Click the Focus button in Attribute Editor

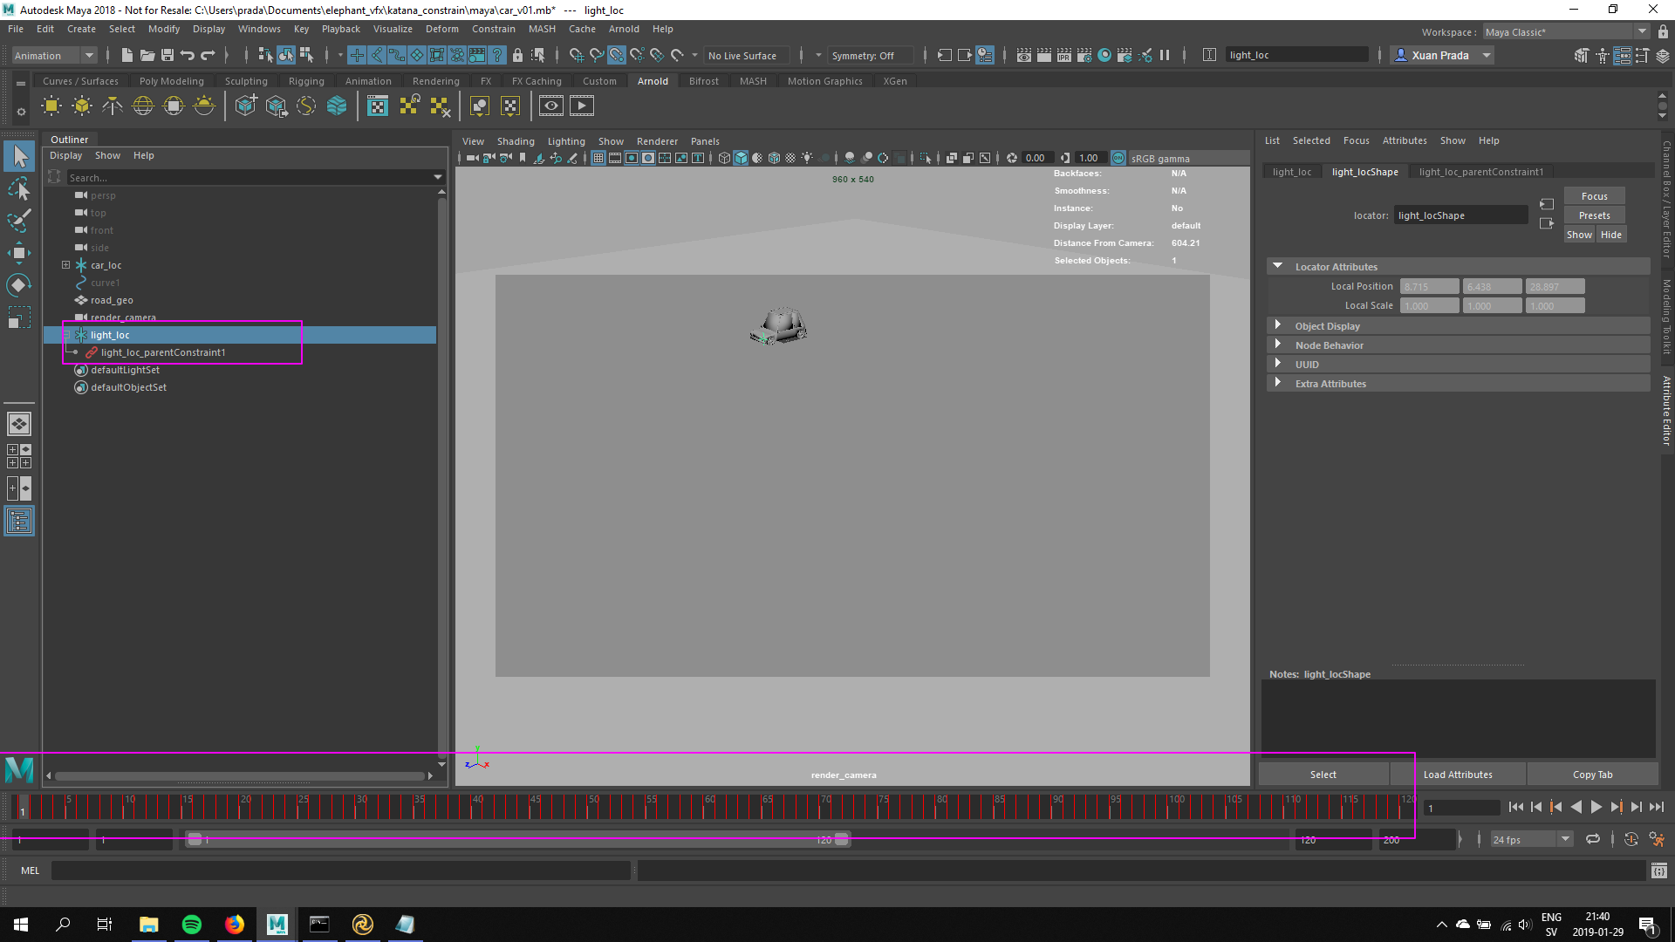[x=1594, y=196]
